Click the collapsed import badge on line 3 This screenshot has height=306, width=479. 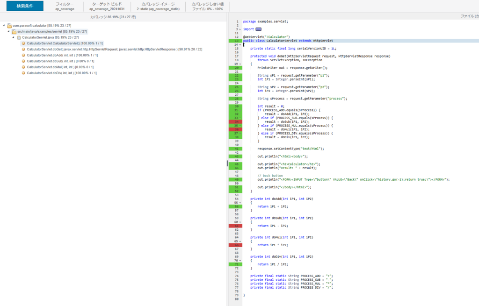(258, 29)
